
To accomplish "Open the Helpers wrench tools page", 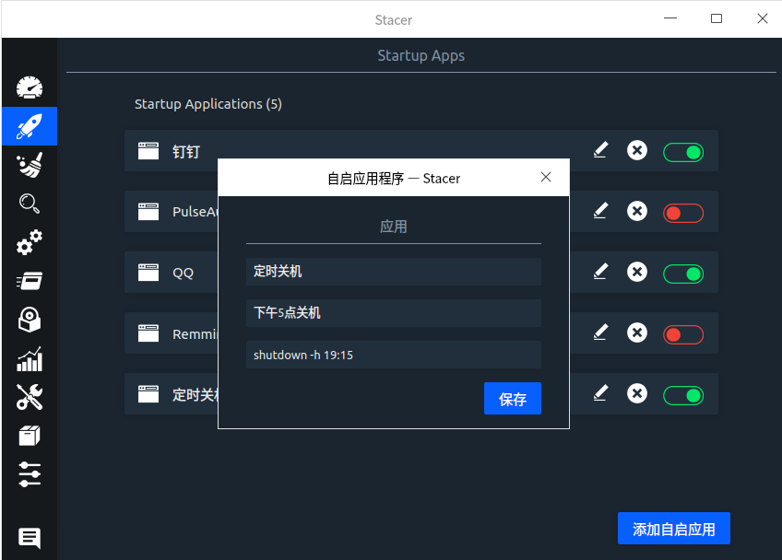I will 30,397.
